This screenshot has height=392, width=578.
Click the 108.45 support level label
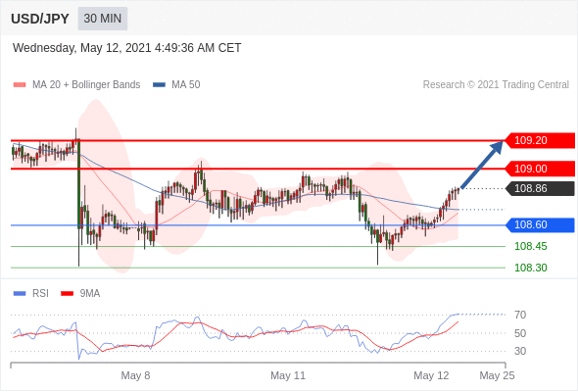(530, 246)
